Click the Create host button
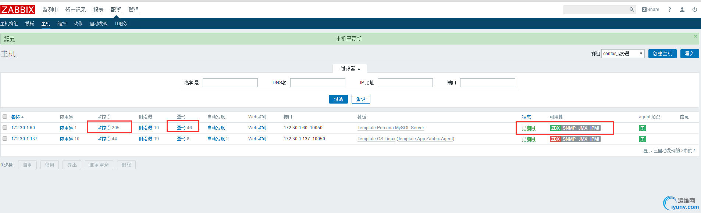 (x=662, y=54)
